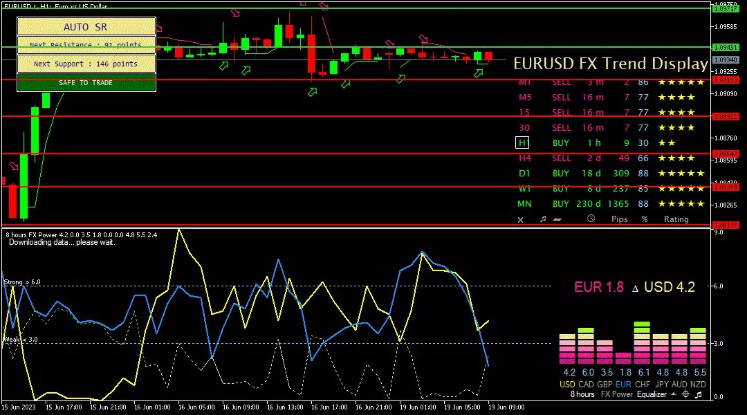
Task: Click the 1.08922 red support price tag
Action: click(726, 116)
